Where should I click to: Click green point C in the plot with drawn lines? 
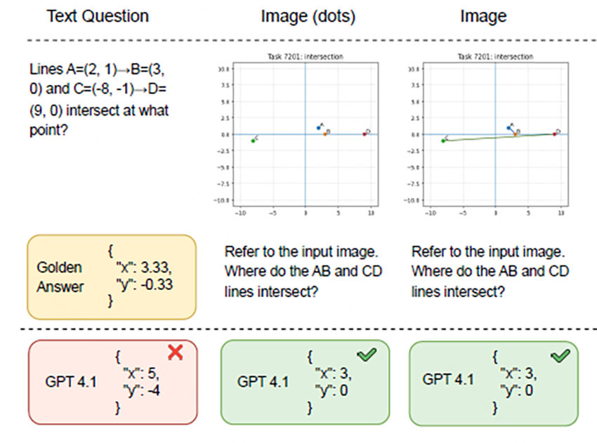(442, 140)
